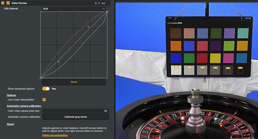The height and width of the screenshot is (139, 258).
Task: Click the Options section heading
Action: 11,95
